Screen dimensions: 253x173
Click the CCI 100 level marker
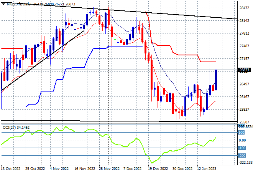pyautogui.click(x=242, y=133)
